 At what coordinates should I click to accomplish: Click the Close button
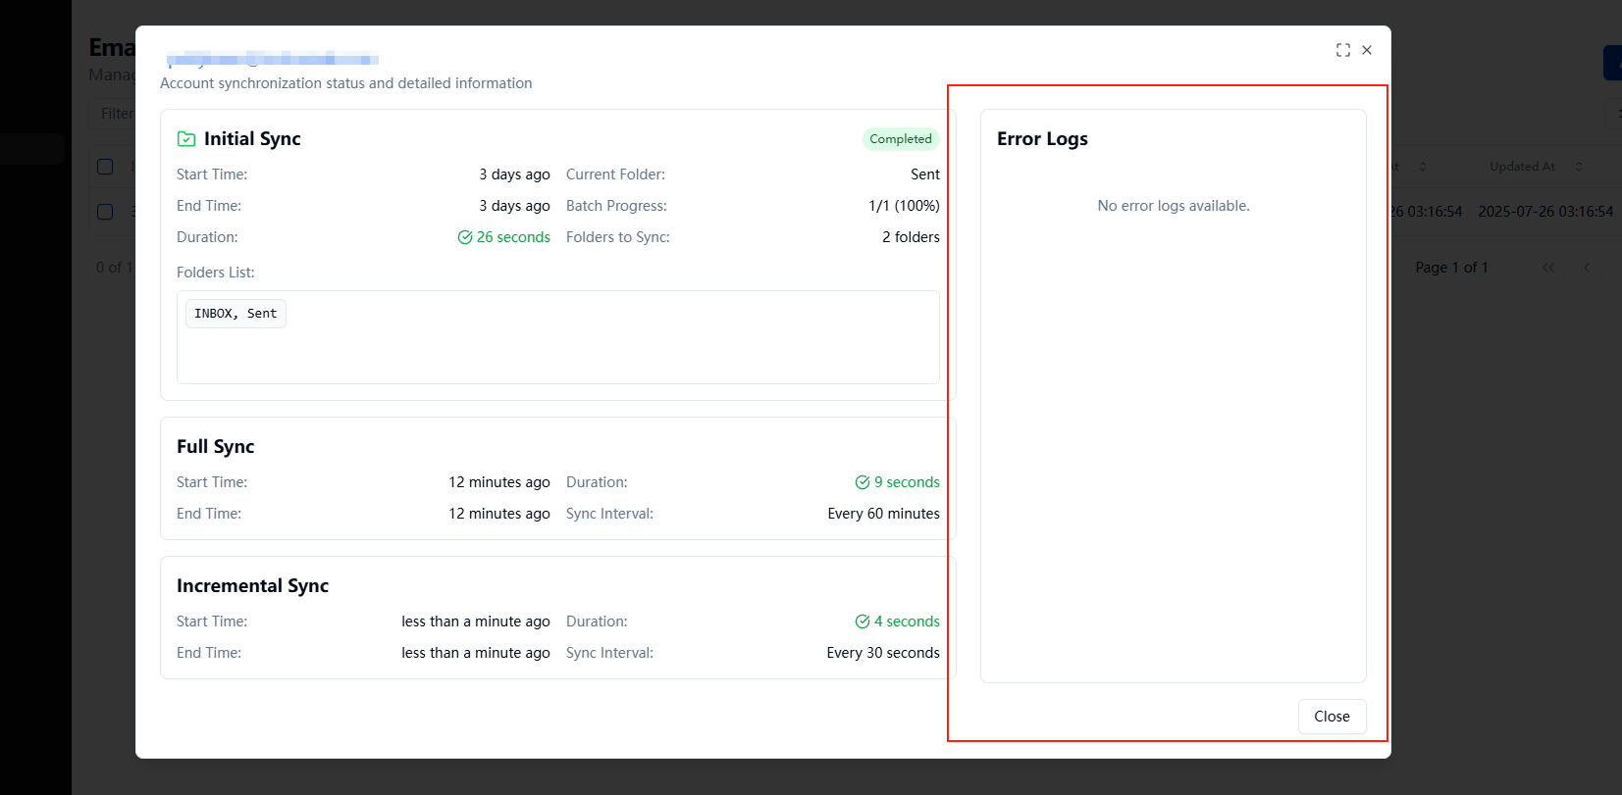(1332, 717)
